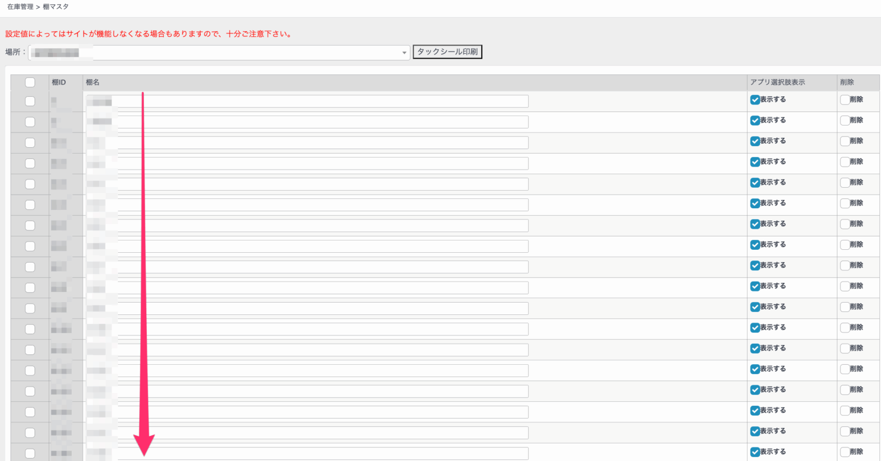Open the 場所 location dropdown
The height and width of the screenshot is (461, 881).
[217, 53]
